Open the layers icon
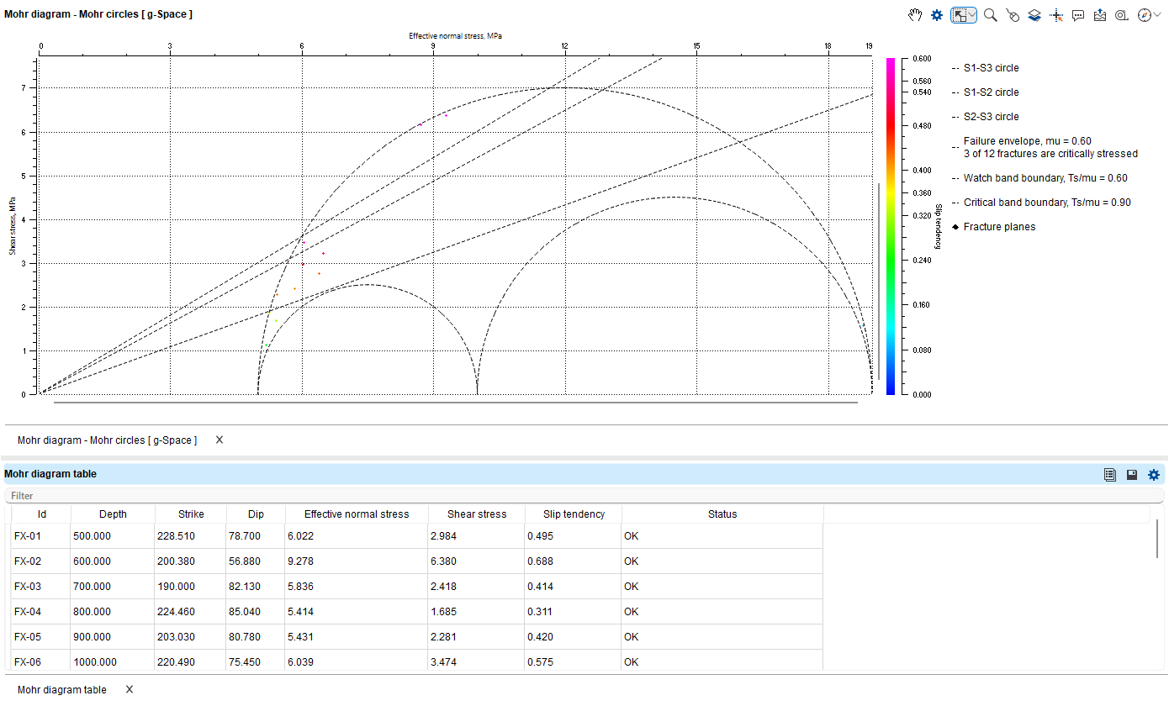This screenshot has height=706, width=1169. (x=1034, y=15)
